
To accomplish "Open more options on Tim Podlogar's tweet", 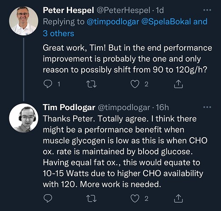I will (207, 107).
